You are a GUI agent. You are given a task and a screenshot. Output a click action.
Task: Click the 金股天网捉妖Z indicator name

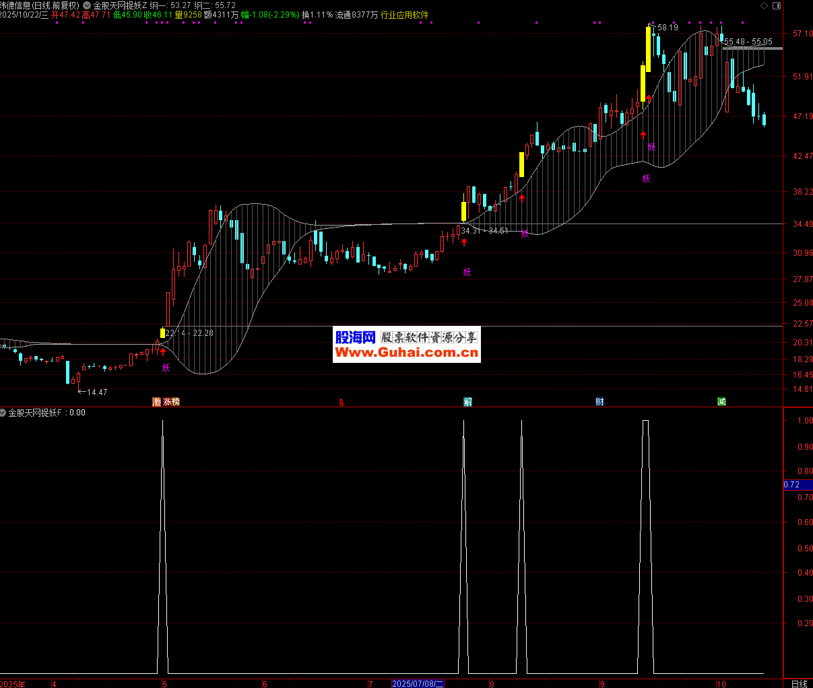point(119,5)
